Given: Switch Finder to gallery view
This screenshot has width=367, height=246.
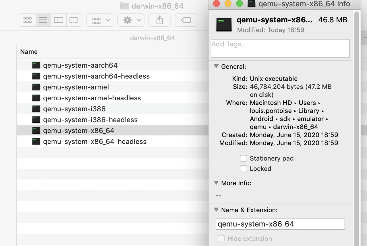Looking at the screenshot, I should point(74,20).
